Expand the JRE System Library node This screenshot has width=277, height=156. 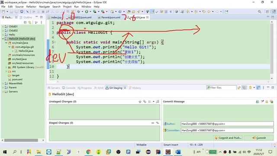6,67
